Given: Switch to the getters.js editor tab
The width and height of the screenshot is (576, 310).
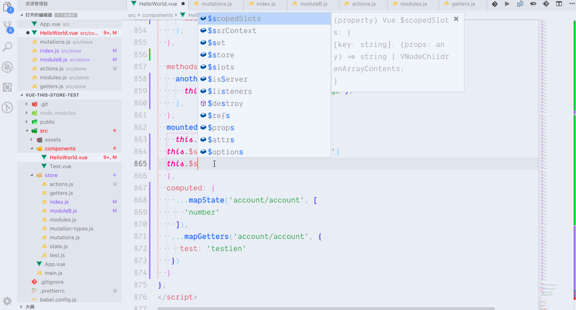Looking at the screenshot, I should click(463, 4).
